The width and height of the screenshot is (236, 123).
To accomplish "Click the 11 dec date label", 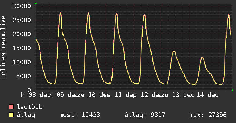I will 126,95.
